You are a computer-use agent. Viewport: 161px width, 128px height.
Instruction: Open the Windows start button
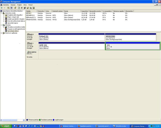[x=6, y=126]
